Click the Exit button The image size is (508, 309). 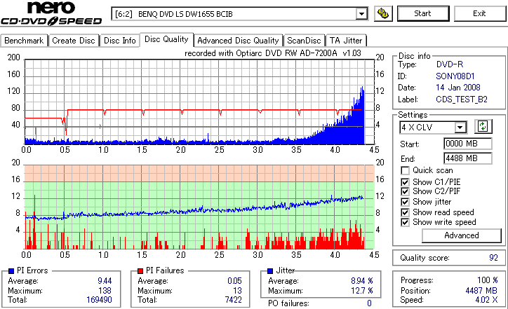pyautogui.click(x=479, y=13)
